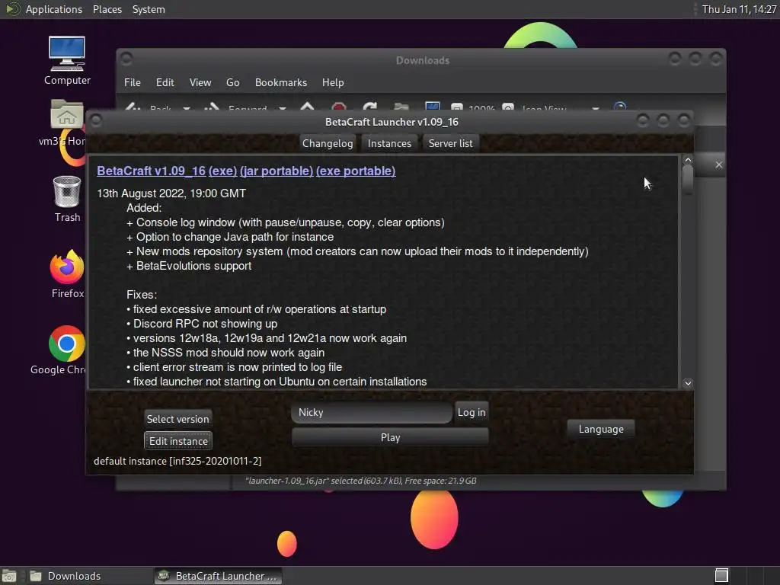
Task: Click the BetaCraft v1.09_16 download link
Action: 152,171
